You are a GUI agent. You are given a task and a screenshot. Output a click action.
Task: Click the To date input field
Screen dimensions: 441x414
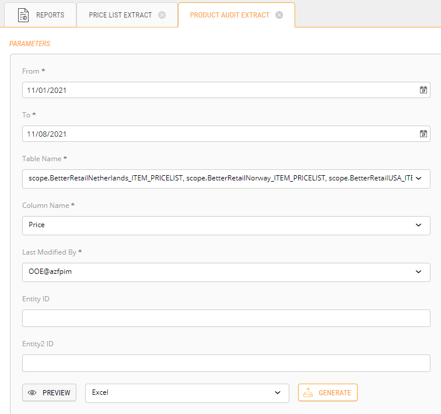coord(216,134)
